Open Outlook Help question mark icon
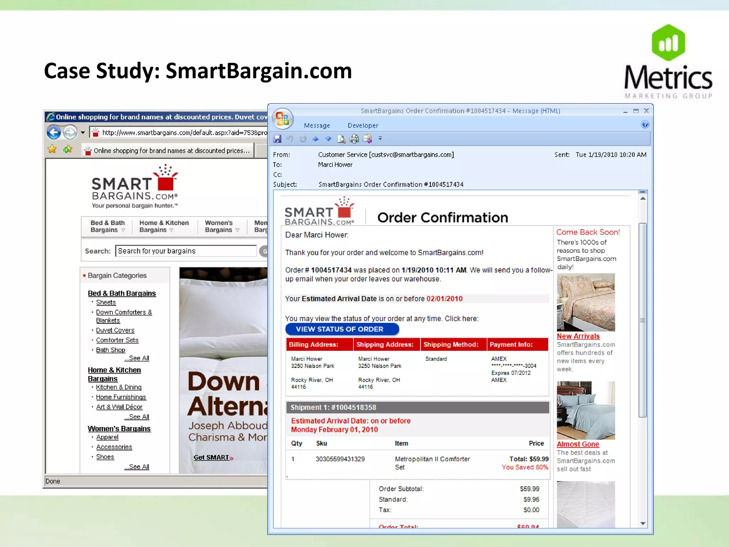The height and width of the screenshot is (547, 729). click(645, 124)
